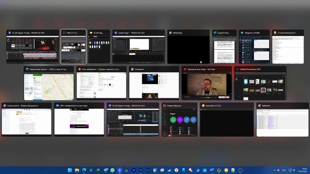This screenshot has width=310, height=174.
Task: Switch to the C:\Users text editor window
Action: (x=288, y=46)
